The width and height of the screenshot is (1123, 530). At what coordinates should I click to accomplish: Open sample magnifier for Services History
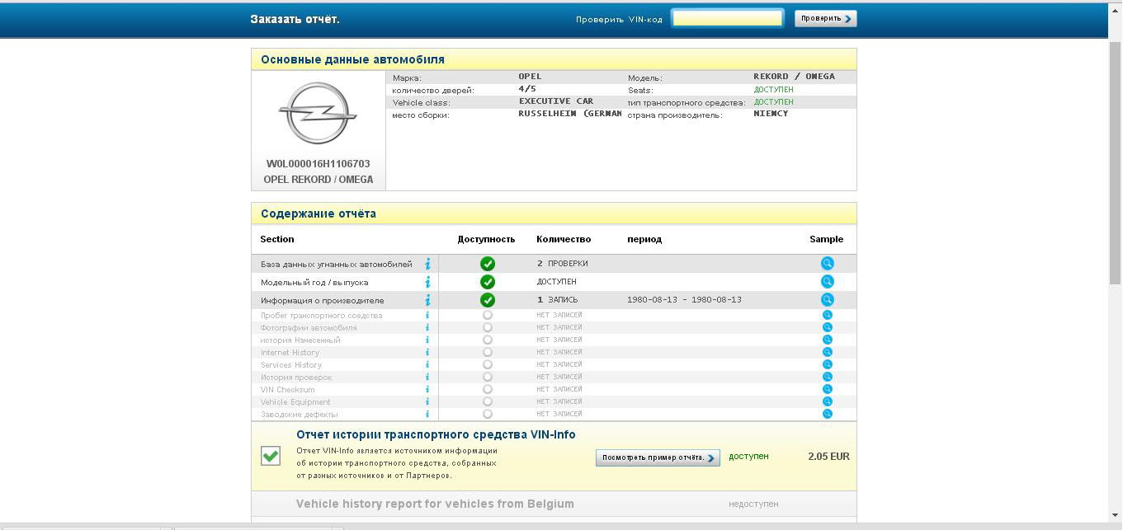827,364
